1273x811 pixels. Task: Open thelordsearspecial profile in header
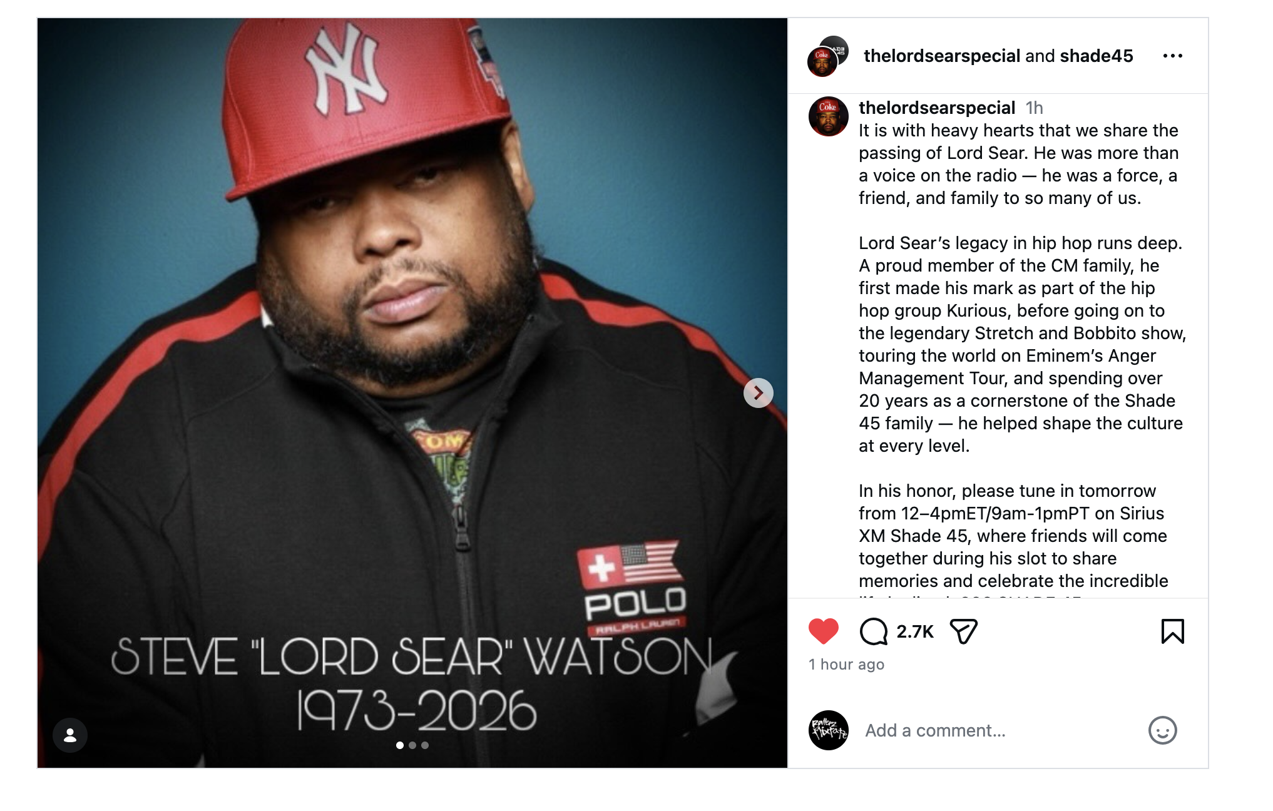(x=942, y=56)
